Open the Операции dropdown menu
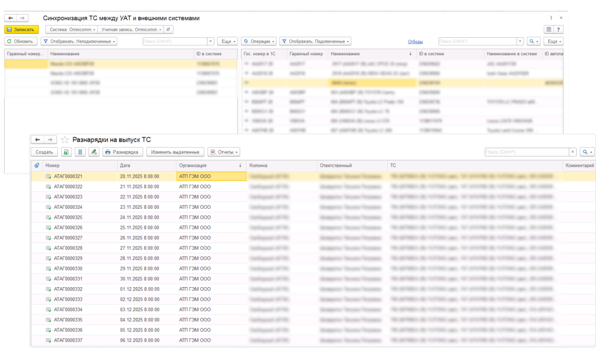Image resolution: width=596 pixels, height=361 pixels. 259,41
